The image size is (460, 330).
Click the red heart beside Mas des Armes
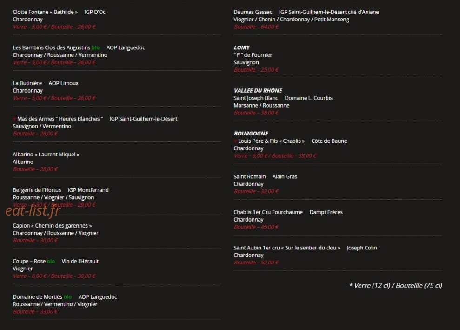click(x=14, y=119)
